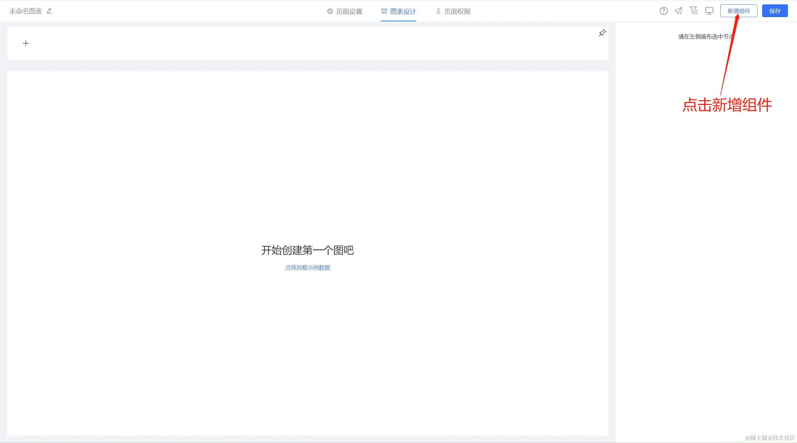Open the help question-mark icon

(663, 11)
